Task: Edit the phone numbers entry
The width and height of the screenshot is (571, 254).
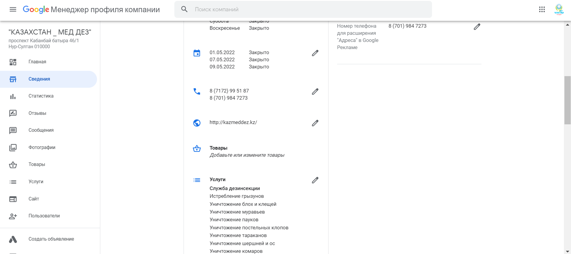Action: pyautogui.click(x=315, y=91)
